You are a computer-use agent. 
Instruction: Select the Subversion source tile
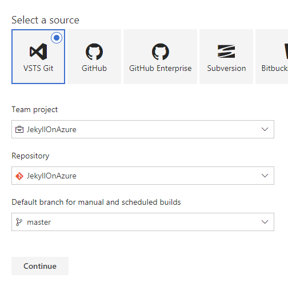[226, 57]
